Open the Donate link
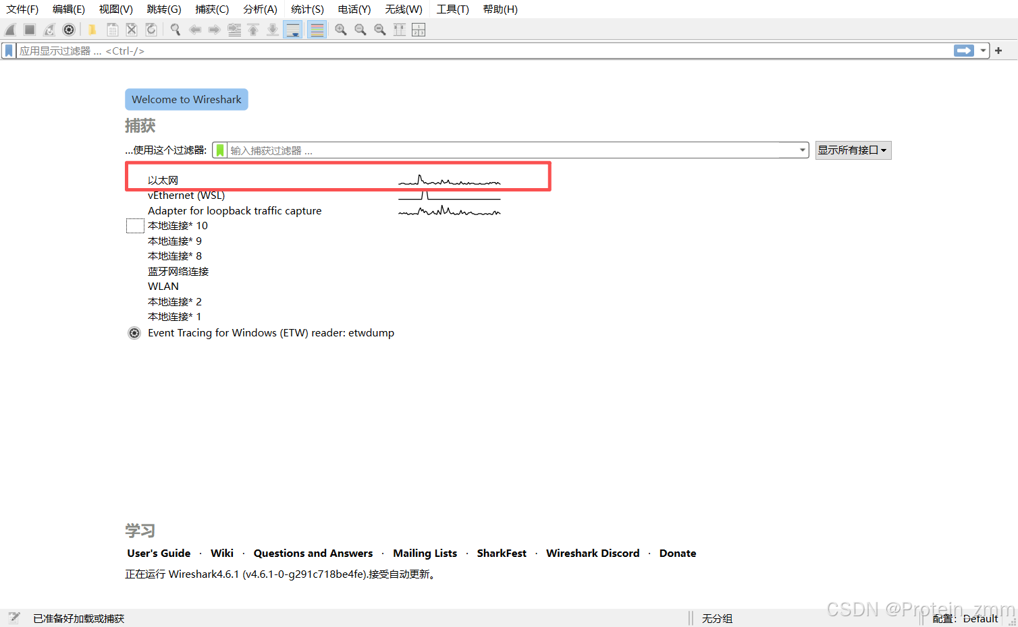This screenshot has width=1018, height=627. [x=678, y=554]
